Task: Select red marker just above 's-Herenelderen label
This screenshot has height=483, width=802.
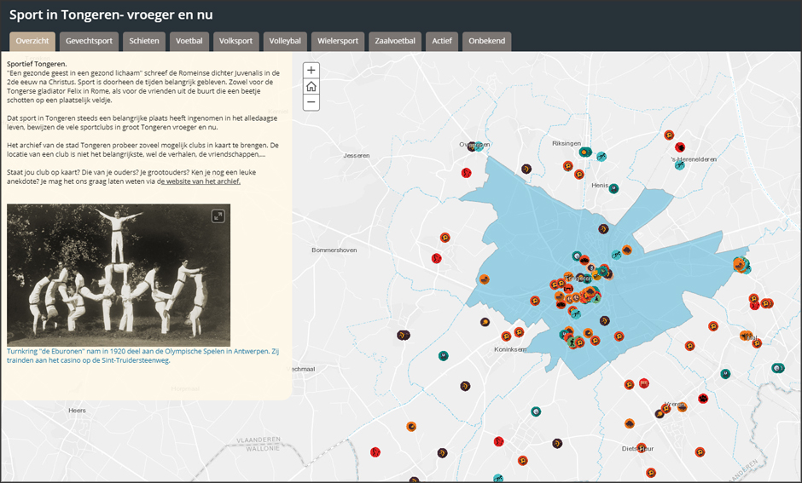Action: coord(680,147)
